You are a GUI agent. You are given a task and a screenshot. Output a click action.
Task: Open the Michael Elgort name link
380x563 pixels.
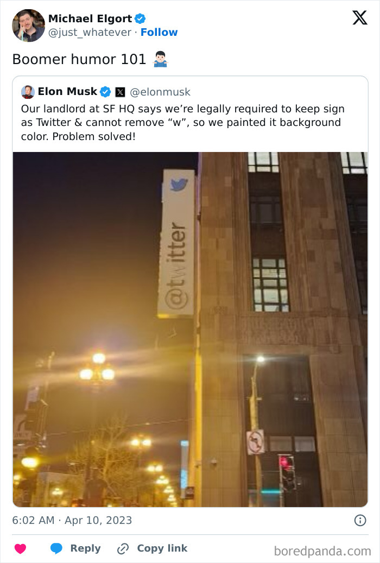click(x=90, y=18)
